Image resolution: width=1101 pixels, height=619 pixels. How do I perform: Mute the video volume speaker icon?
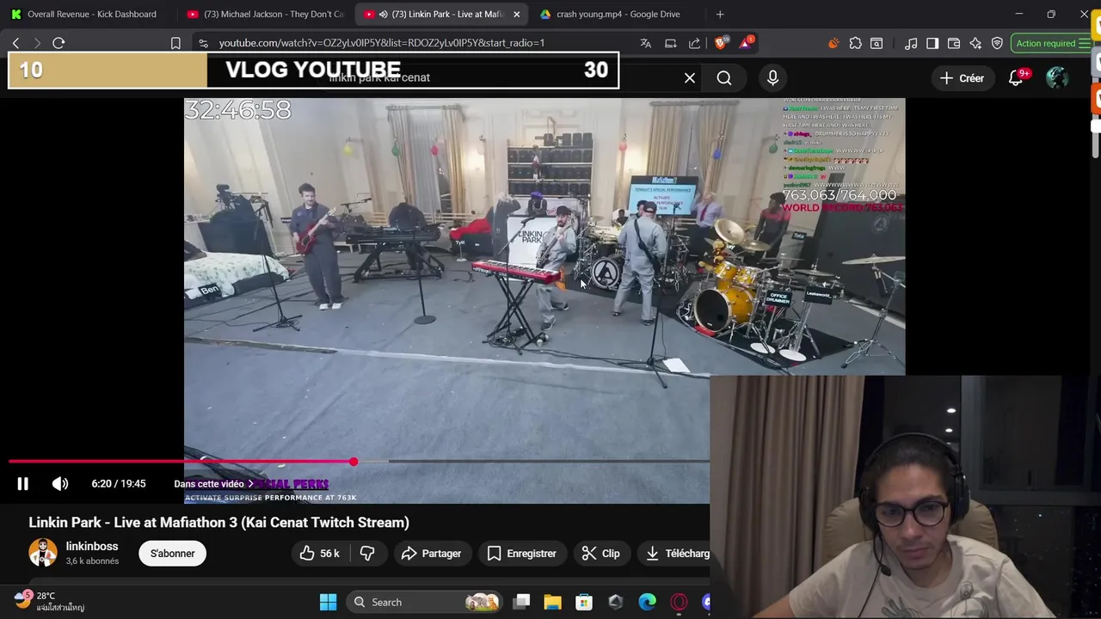(60, 484)
